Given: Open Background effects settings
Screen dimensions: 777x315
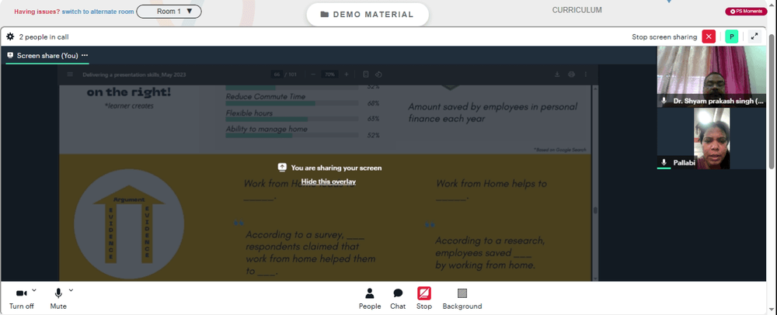Looking at the screenshot, I should (x=462, y=299).
